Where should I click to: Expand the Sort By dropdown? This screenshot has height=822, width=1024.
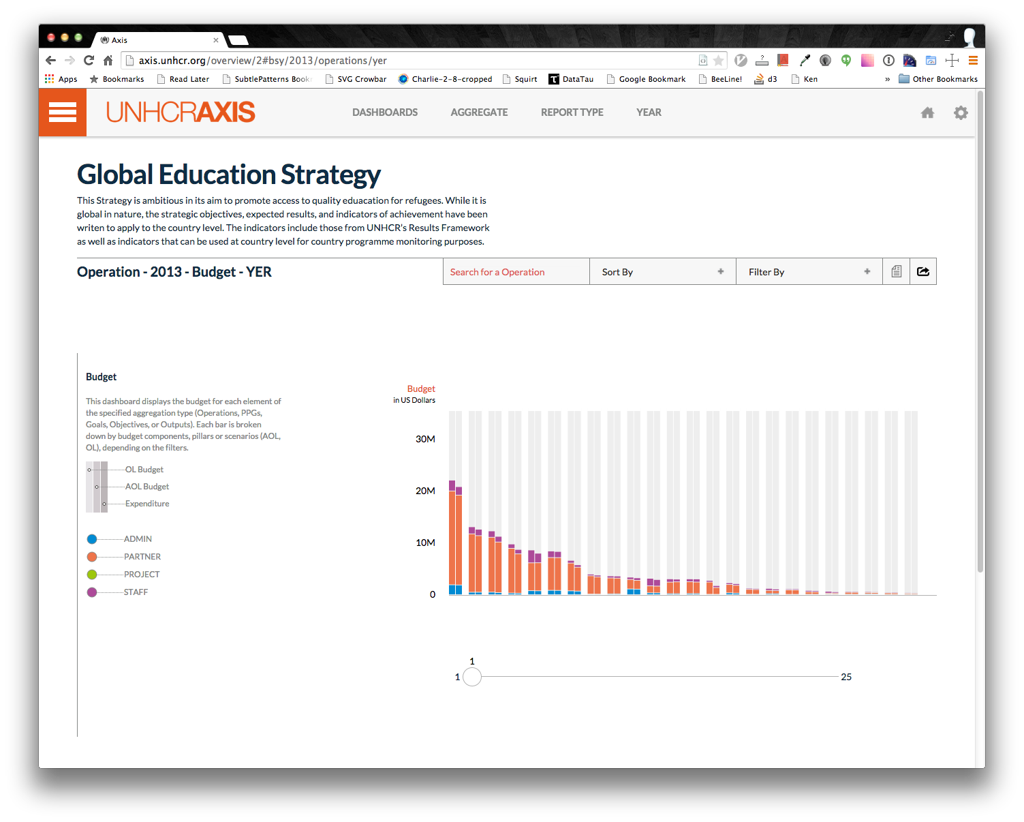pos(662,271)
